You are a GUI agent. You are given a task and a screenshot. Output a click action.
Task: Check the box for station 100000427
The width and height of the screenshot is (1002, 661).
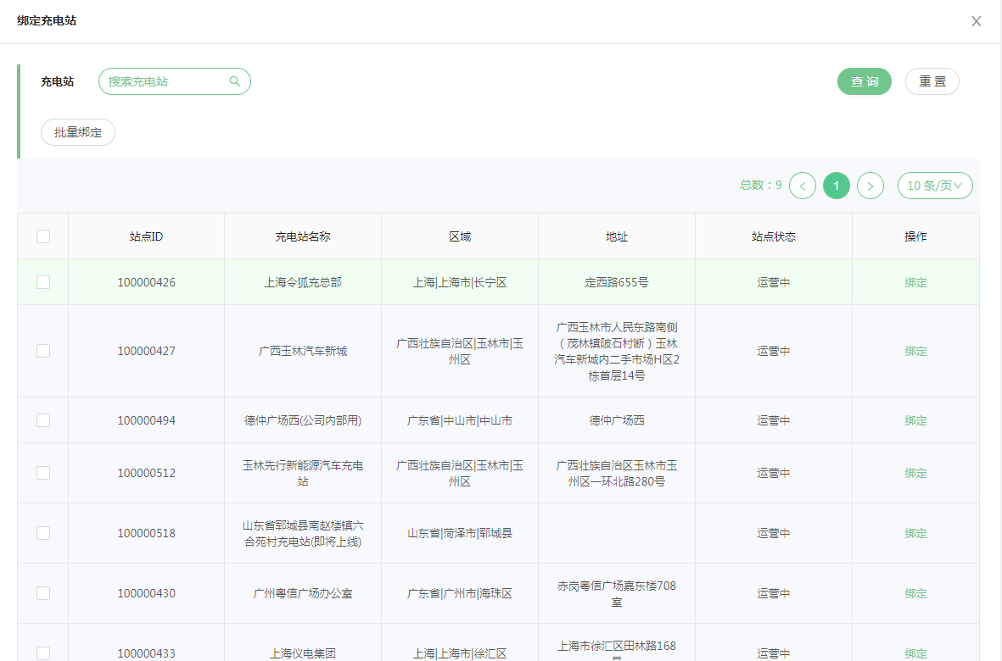point(43,351)
